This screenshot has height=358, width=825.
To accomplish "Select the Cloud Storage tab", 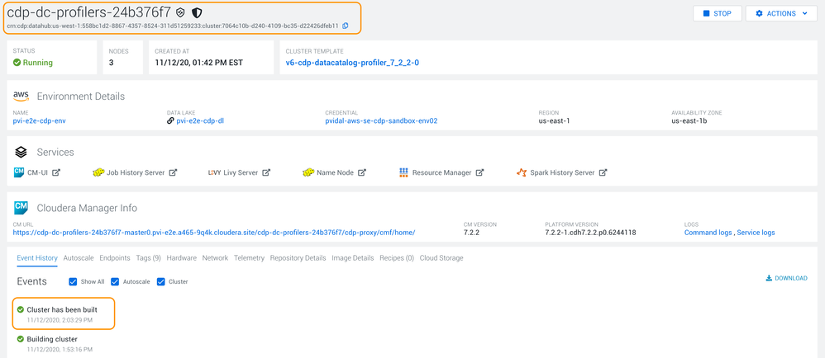I will [441, 258].
